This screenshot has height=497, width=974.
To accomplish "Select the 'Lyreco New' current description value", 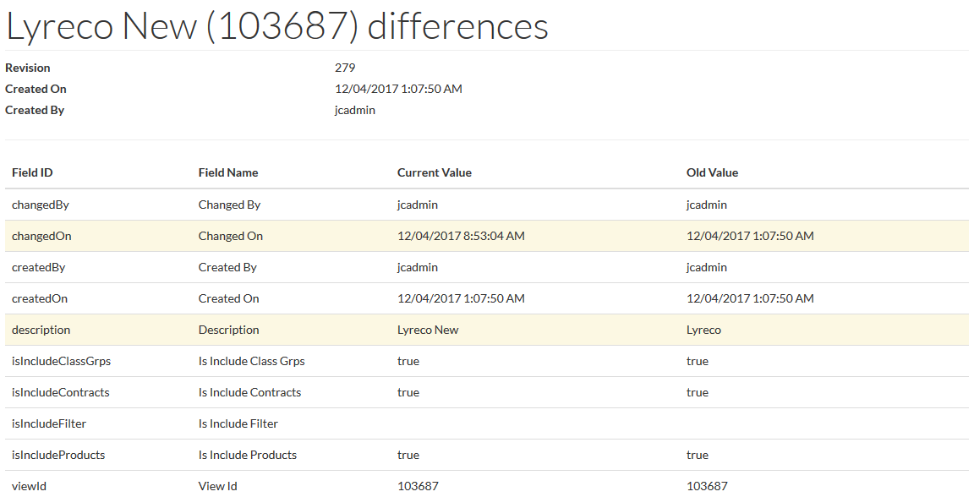I will 428,330.
